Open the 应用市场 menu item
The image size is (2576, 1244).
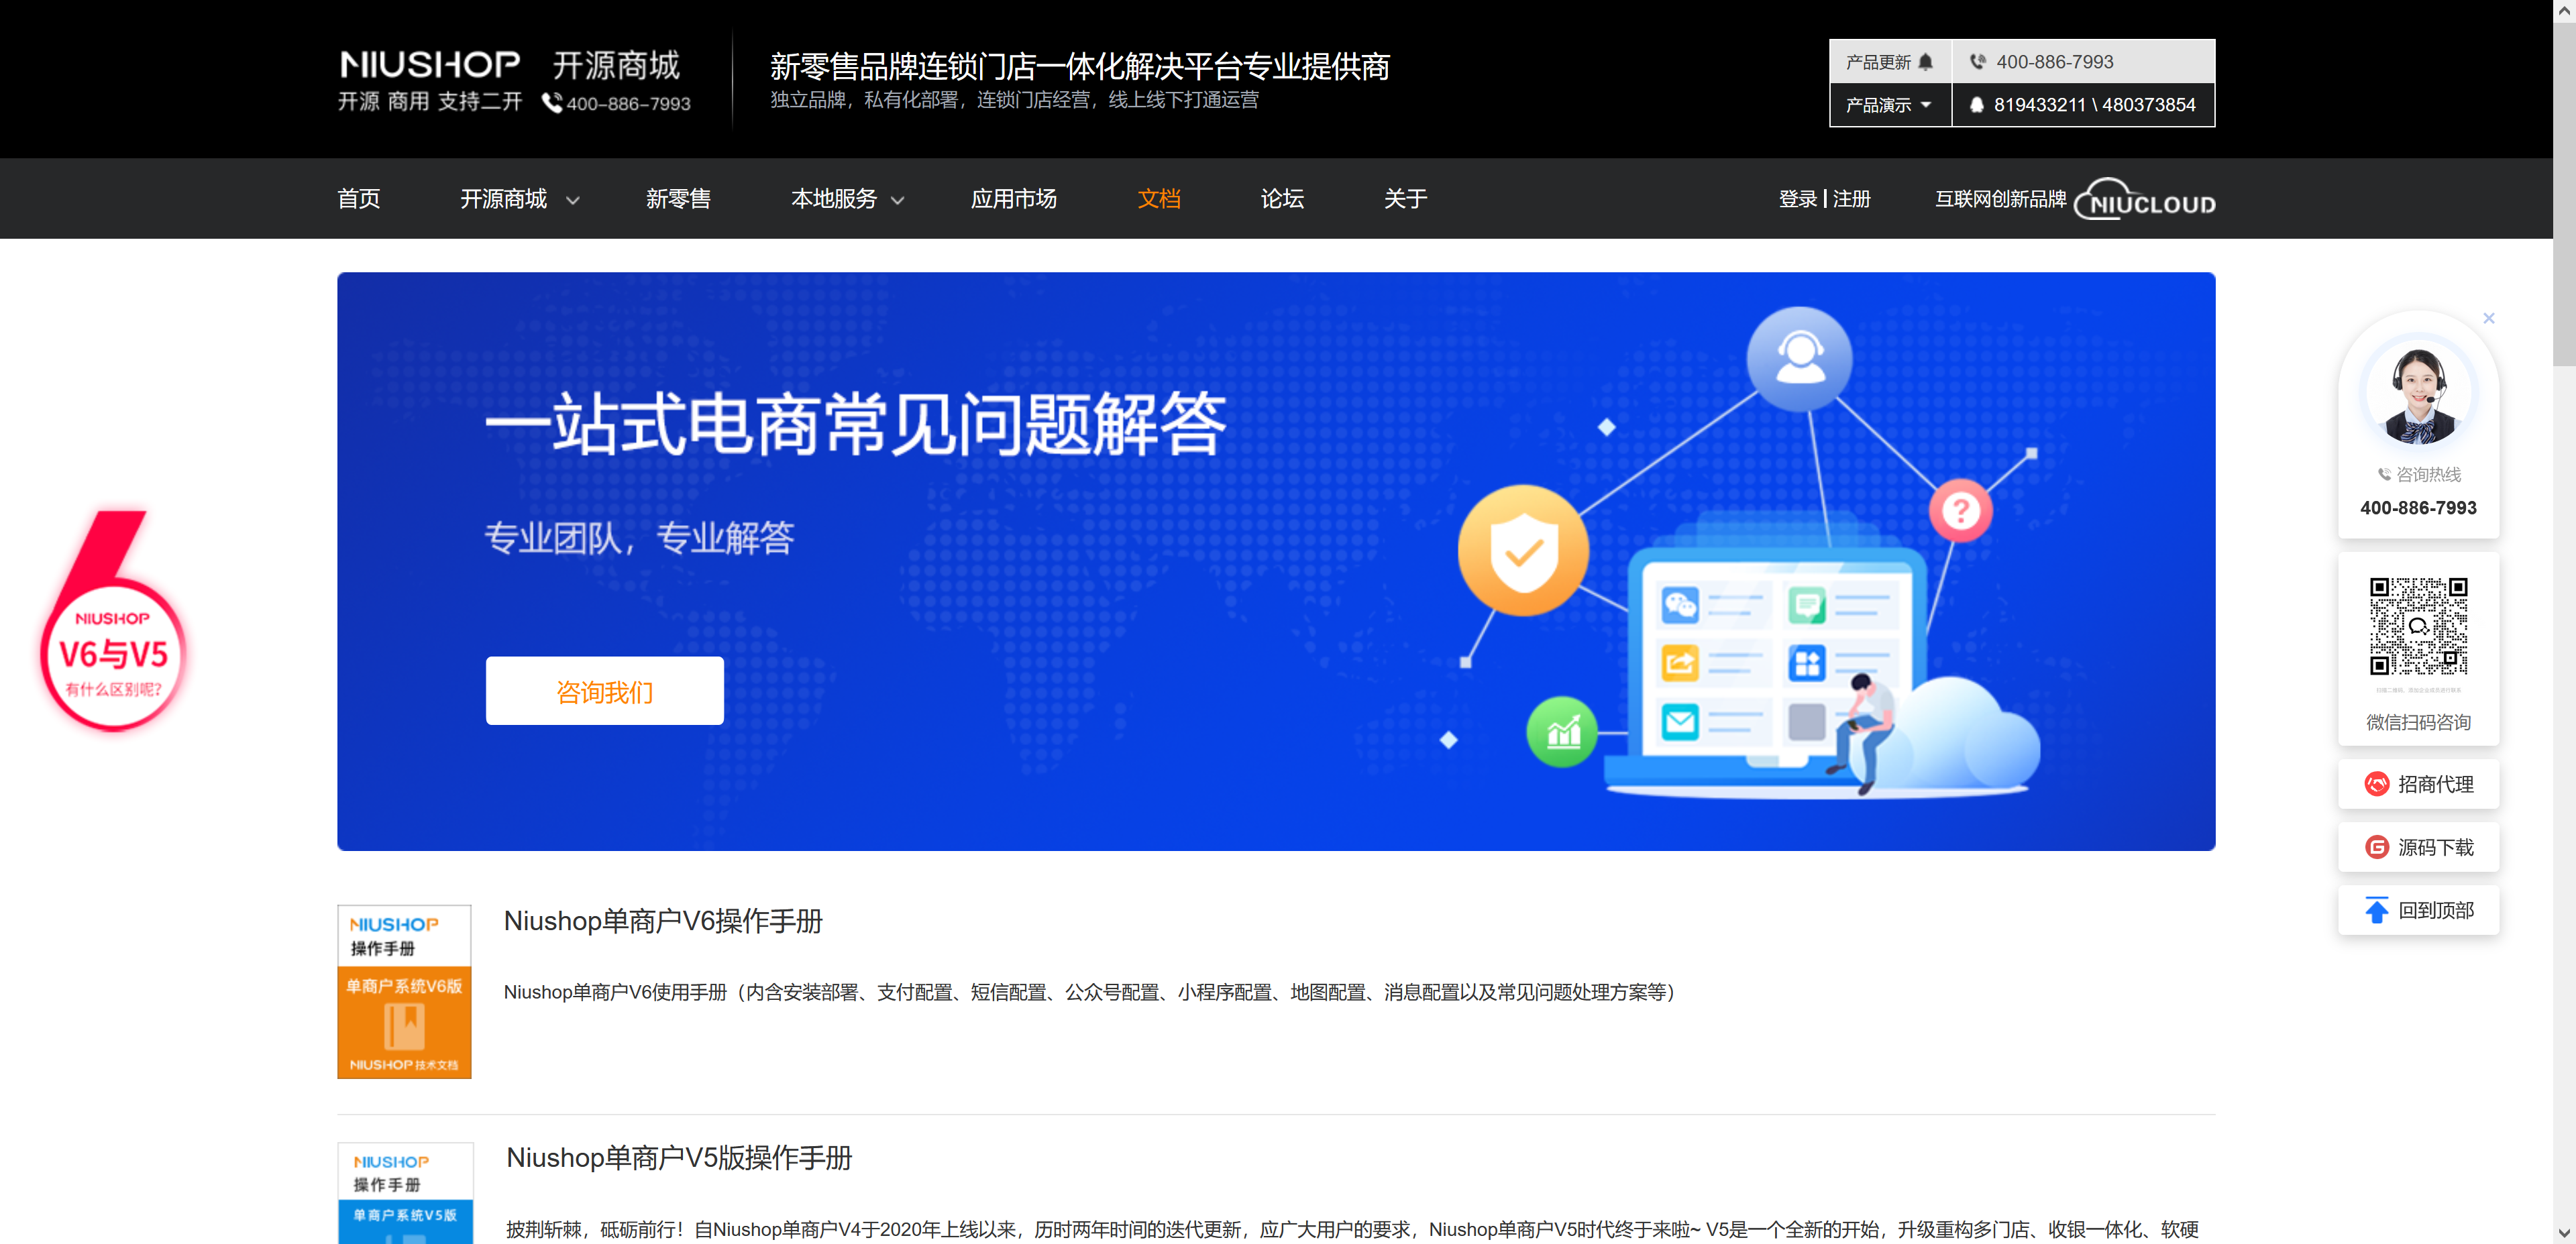click(1013, 199)
